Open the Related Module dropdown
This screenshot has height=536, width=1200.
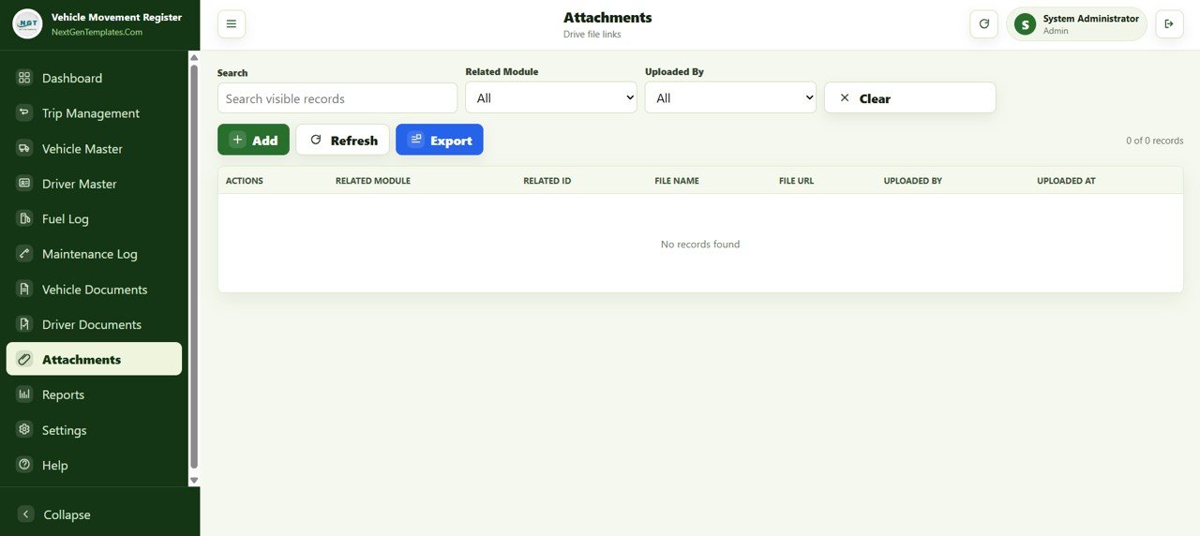point(551,97)
